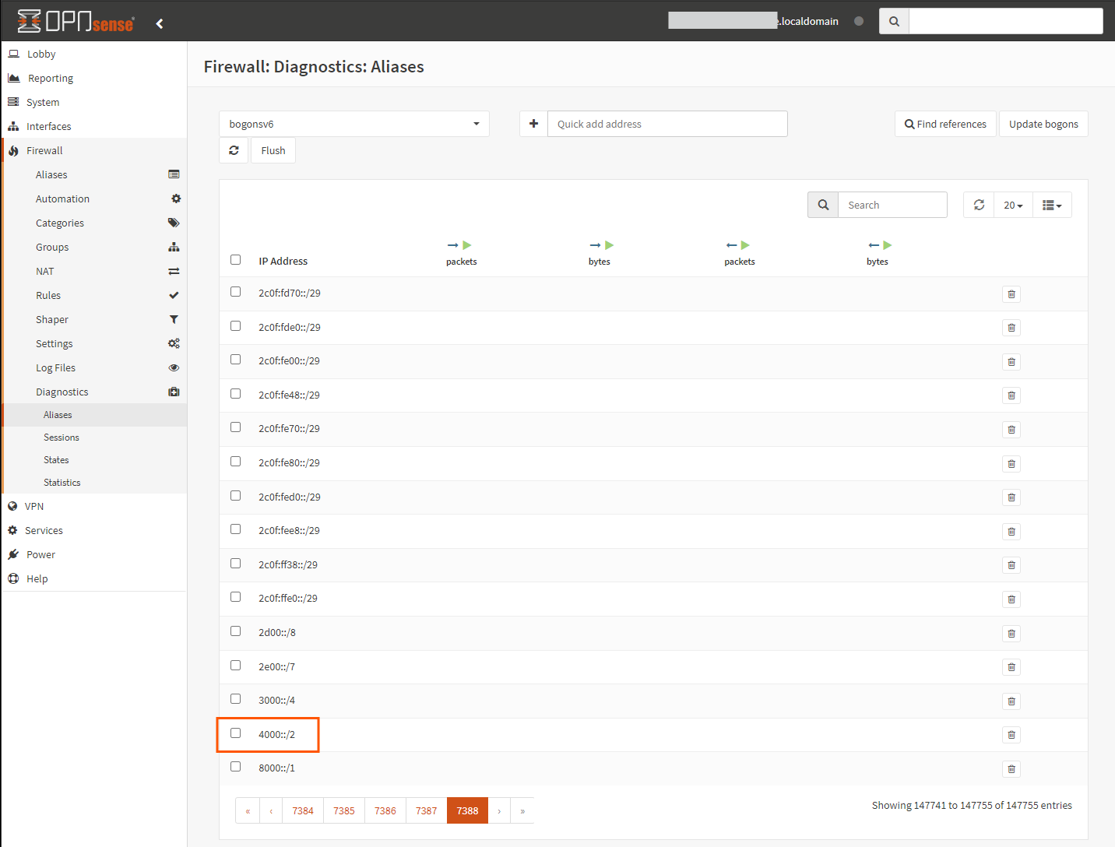Collapse the sidebar with the chevron arrow
This screenshot has height=847, width=1115.
(x=160, y=23)
